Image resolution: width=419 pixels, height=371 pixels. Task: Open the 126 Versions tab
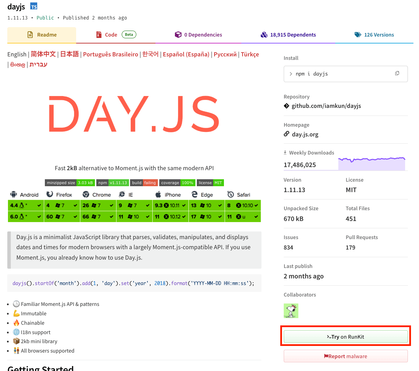(x=374, y=35)
